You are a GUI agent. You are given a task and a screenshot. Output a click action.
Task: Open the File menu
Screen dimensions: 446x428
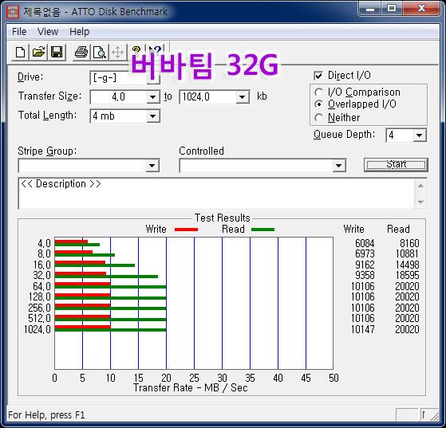pos(19,32)
